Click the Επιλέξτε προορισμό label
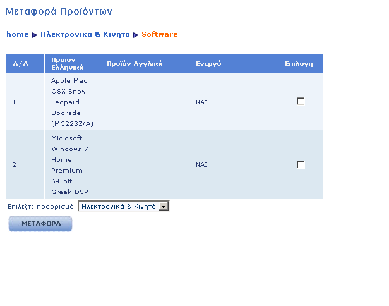 (40, 207)
